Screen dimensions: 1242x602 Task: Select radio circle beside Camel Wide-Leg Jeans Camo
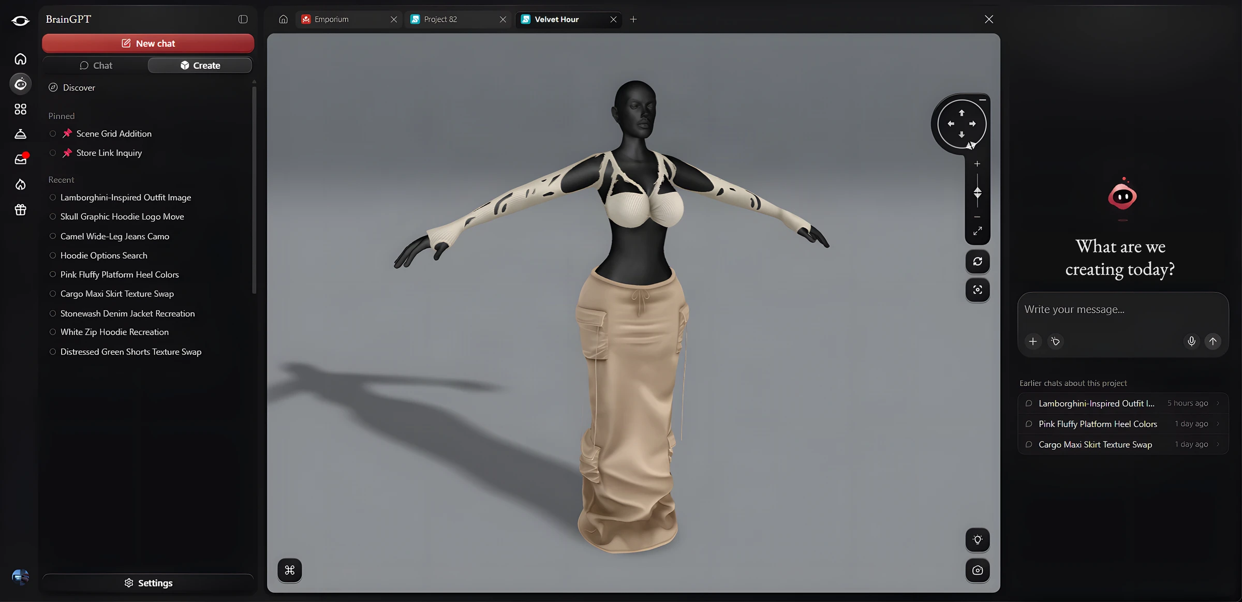(x=53, y=236)
